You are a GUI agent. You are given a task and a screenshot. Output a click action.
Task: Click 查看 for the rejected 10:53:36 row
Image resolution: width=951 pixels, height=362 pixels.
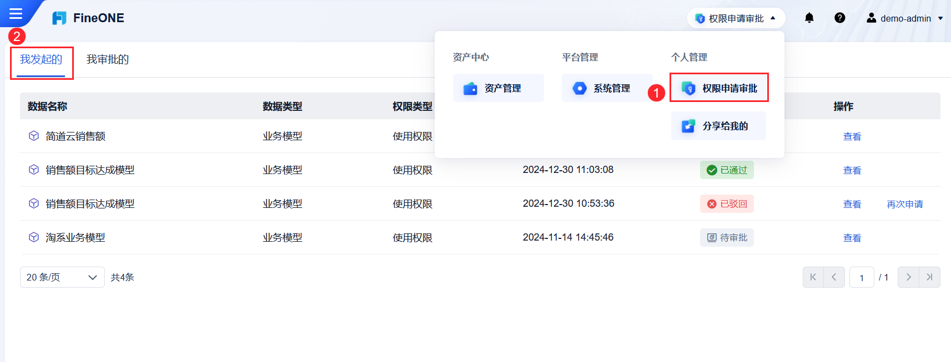click(x=852, y=204)
